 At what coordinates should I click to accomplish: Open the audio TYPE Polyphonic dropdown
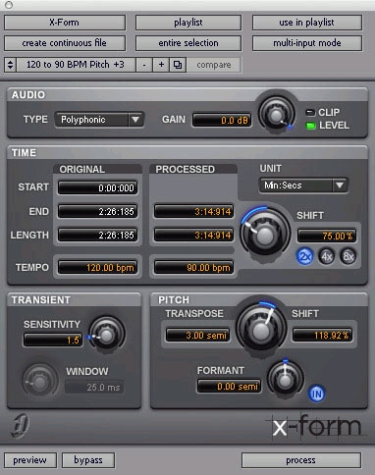click(x=99, y=120)
